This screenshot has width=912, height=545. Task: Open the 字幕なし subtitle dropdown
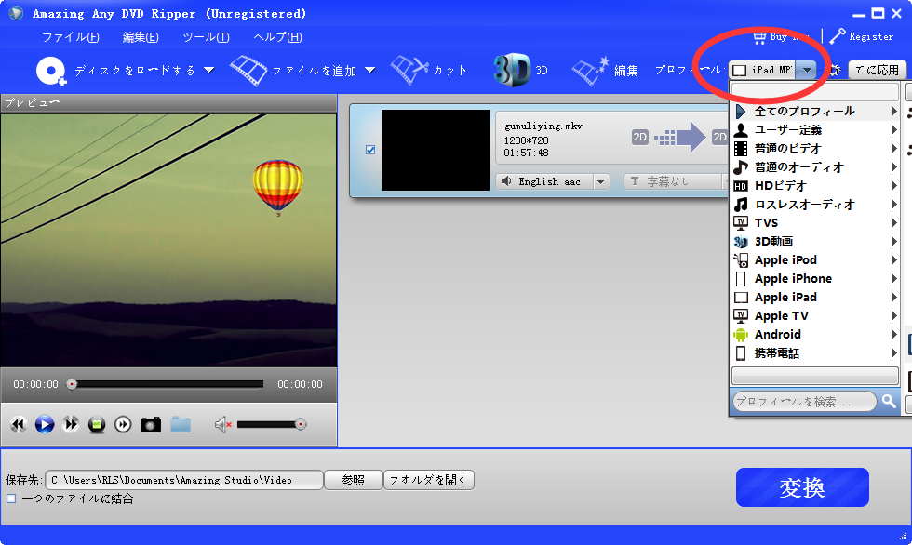click(675, 182)
